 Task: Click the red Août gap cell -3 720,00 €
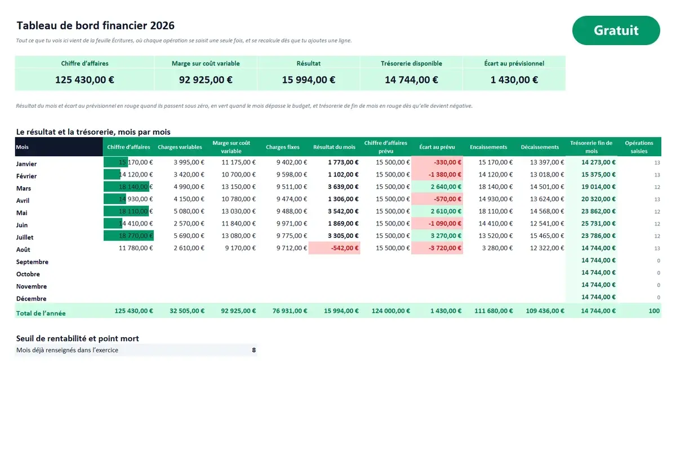437,248
